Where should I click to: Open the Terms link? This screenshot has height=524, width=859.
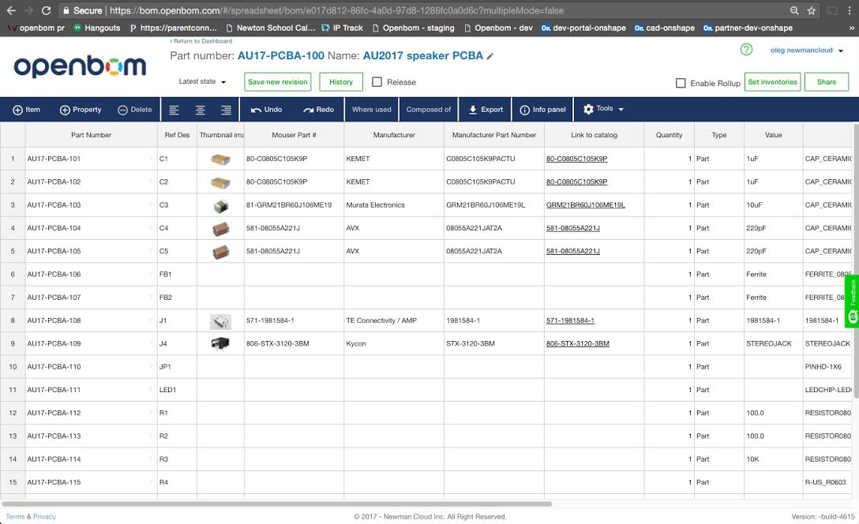point(15,516)
